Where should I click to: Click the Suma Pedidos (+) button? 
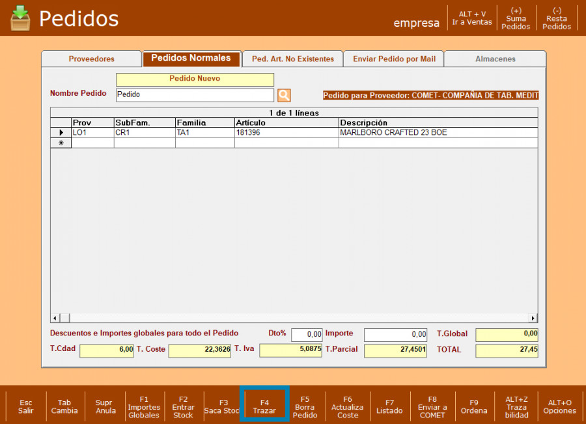516,18
